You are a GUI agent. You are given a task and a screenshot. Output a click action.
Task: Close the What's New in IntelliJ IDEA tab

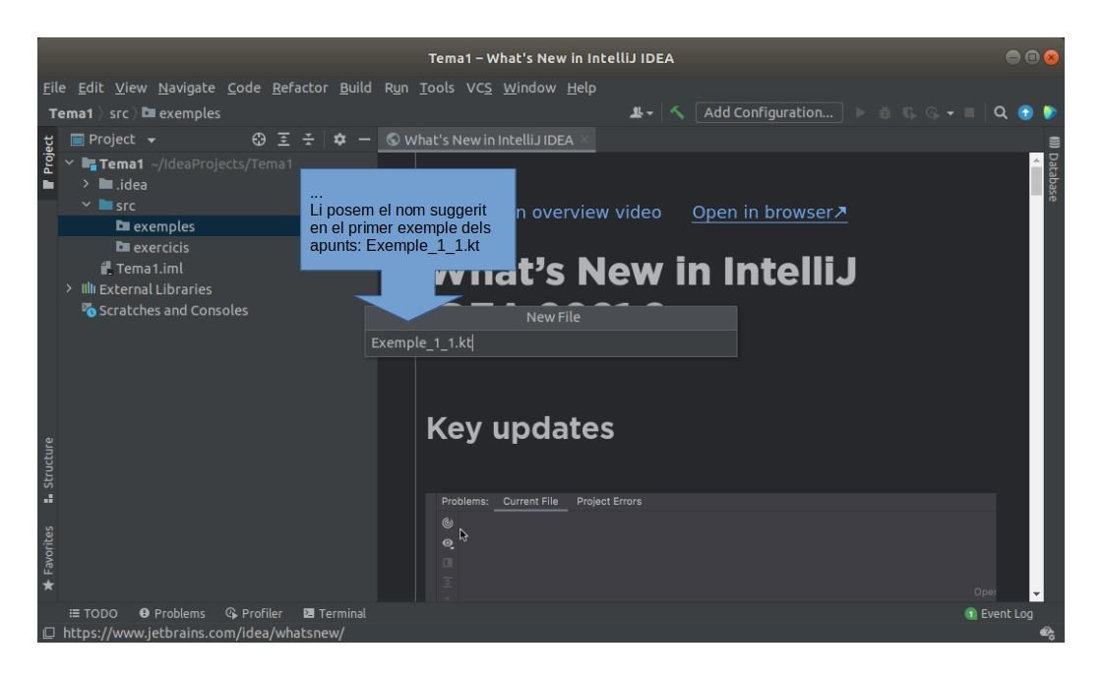pos(583,140)
